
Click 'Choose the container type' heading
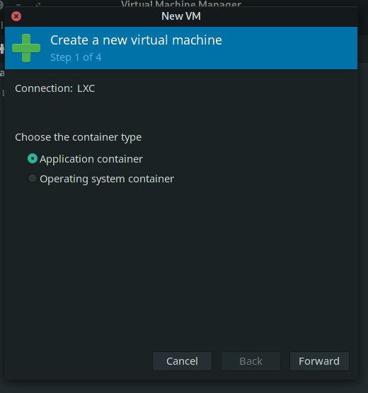(x=78, y=137)
